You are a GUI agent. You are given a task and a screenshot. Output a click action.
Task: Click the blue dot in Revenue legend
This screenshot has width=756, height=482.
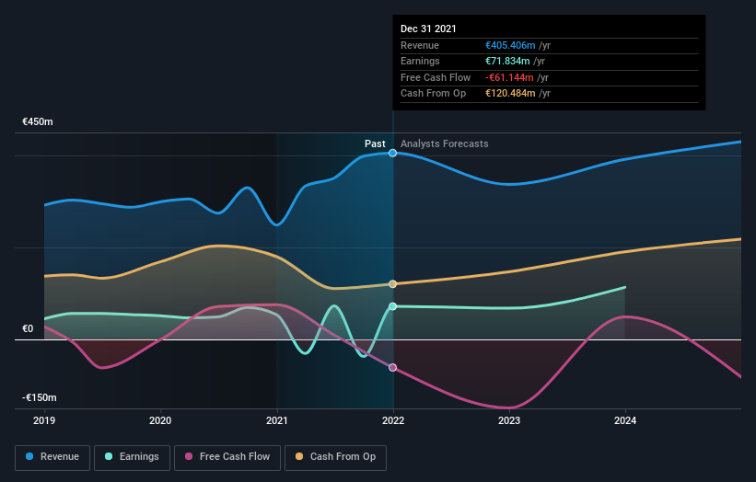pyautogui.click(x=29, y=456)
